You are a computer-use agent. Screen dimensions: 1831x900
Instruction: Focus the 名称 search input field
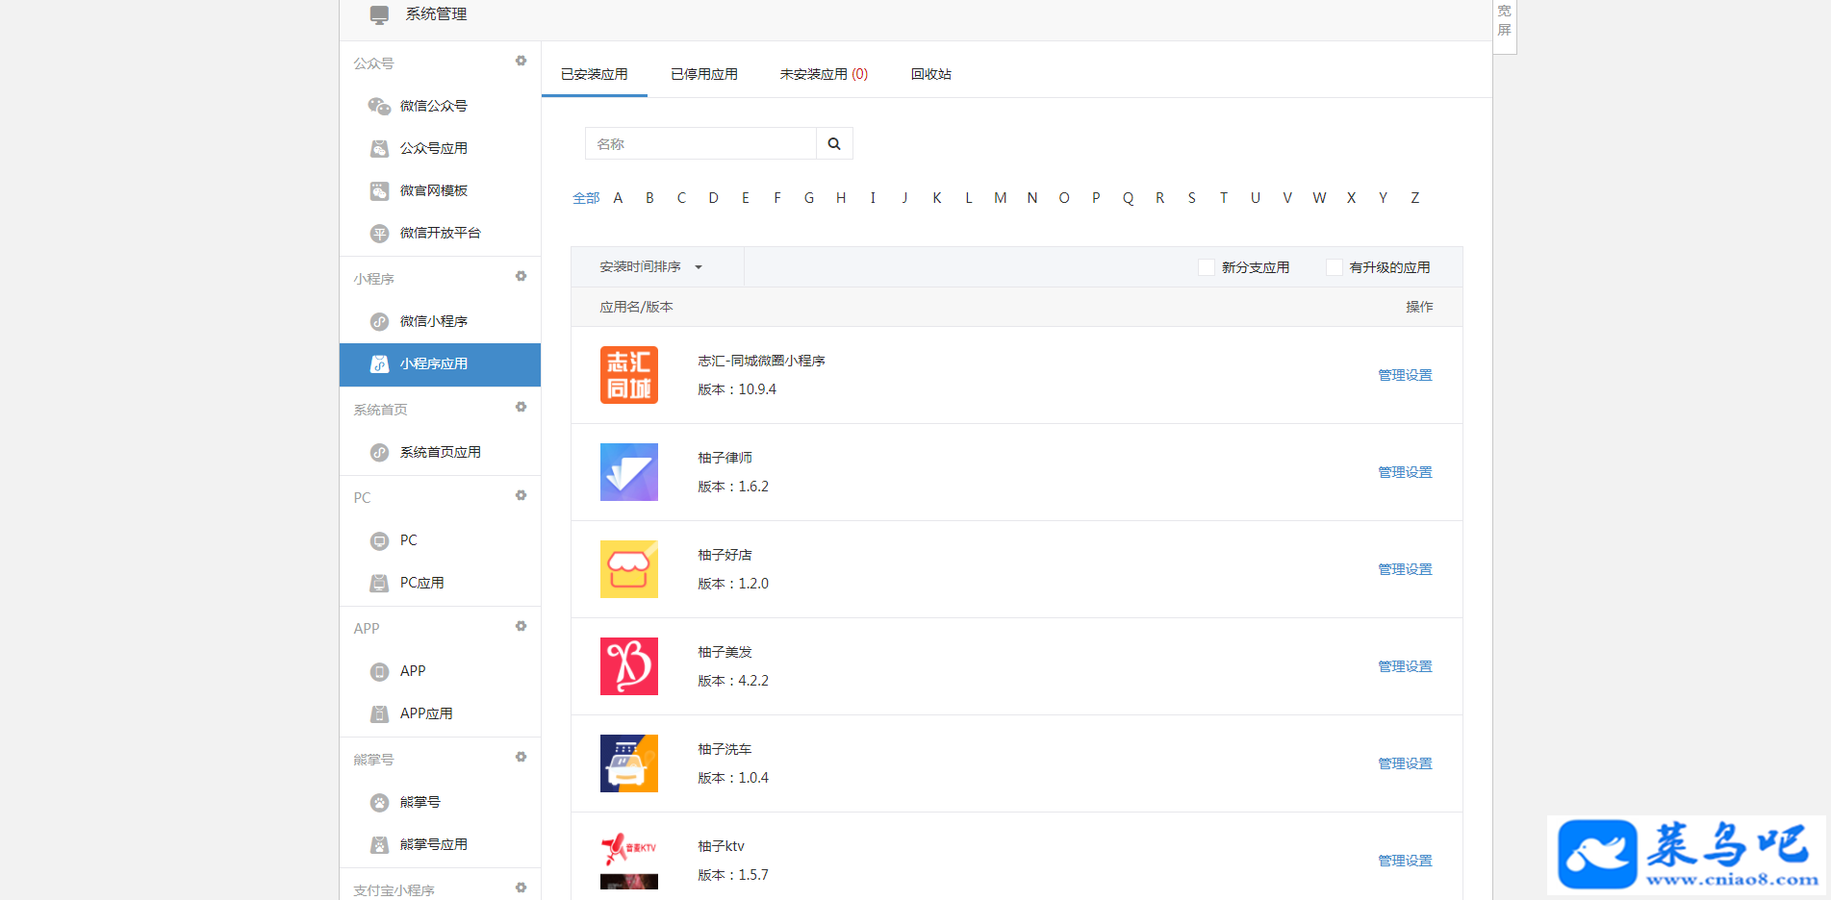[x=700, y=143]
